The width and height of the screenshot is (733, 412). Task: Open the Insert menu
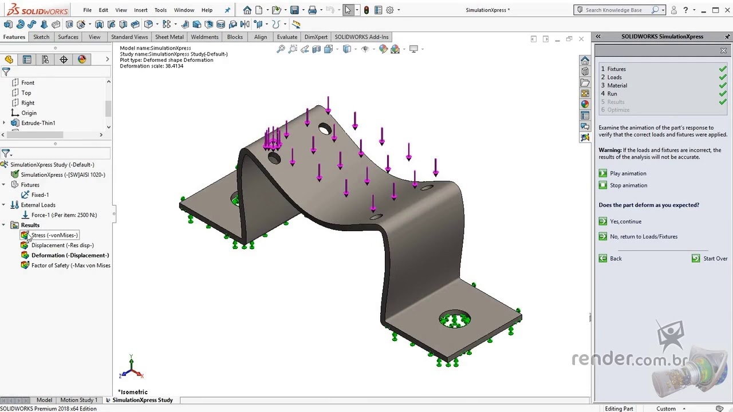140,10
